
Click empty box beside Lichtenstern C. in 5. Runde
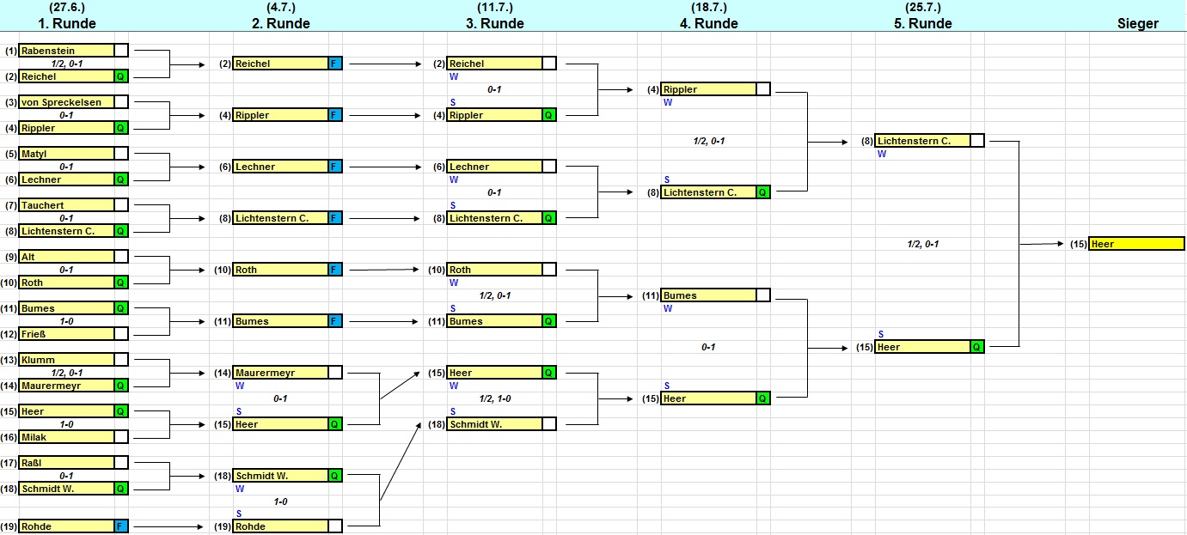tap(977, 141)
